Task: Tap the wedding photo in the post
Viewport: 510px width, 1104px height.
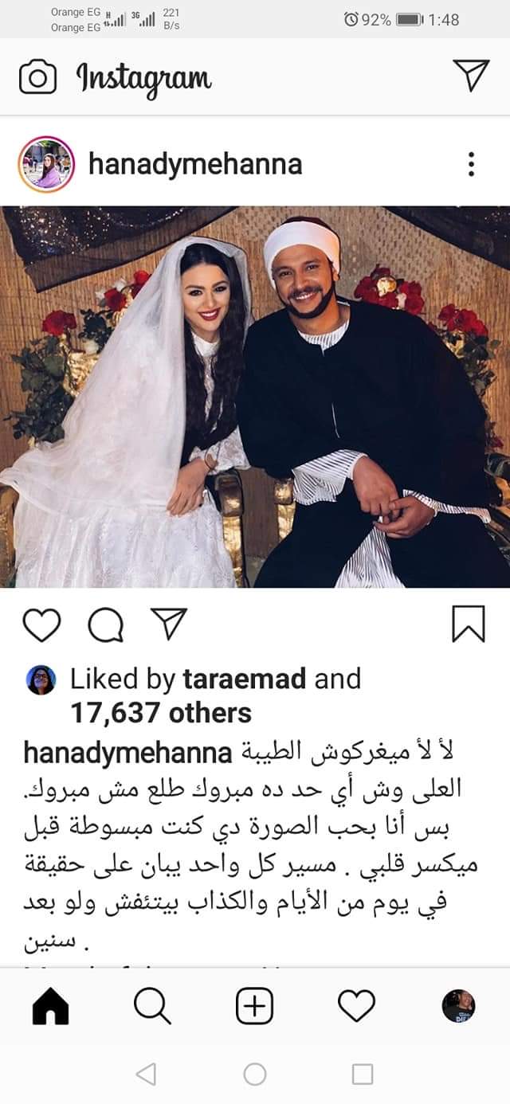Action: 255,397
